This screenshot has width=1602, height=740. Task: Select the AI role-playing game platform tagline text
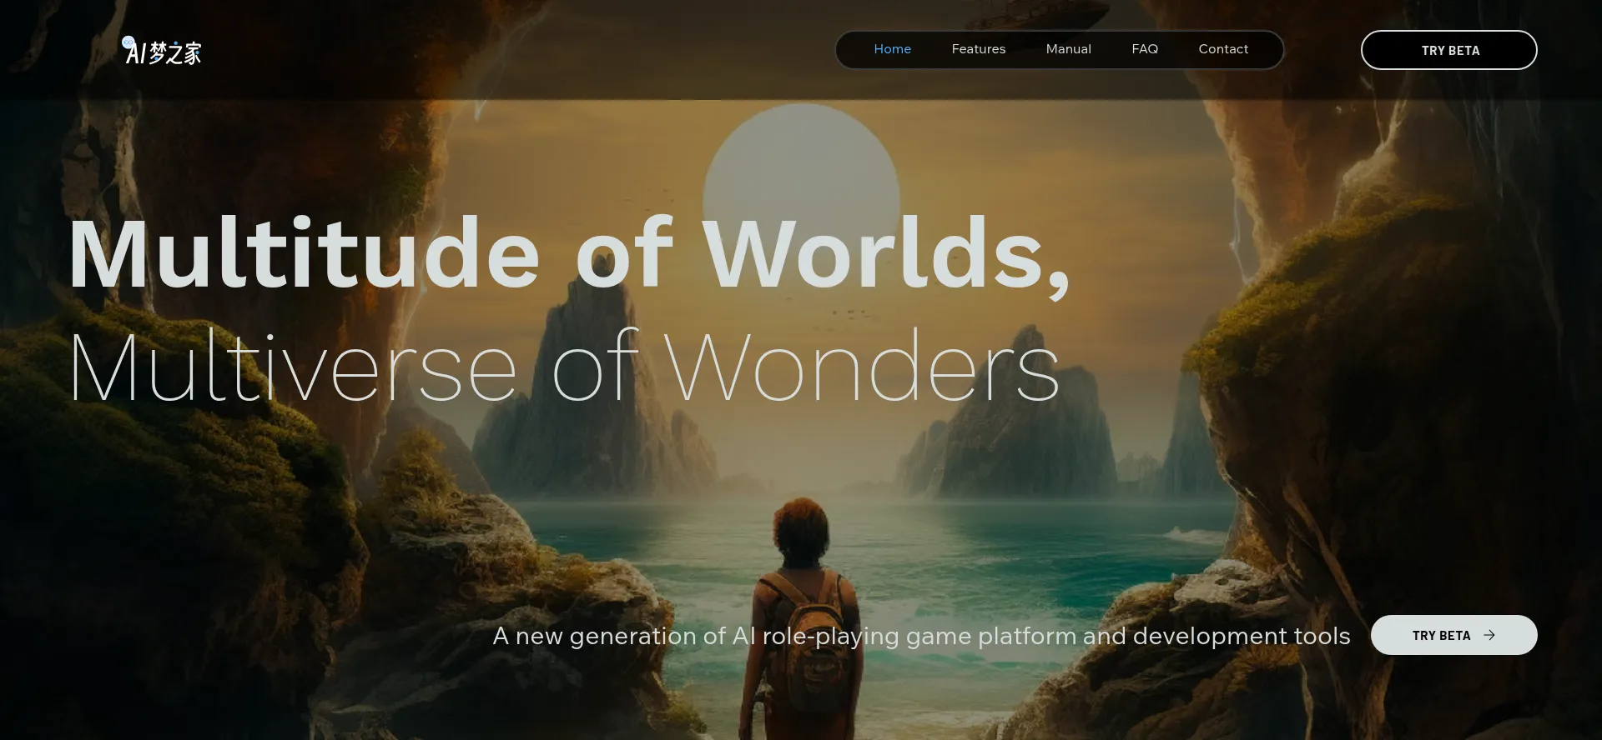click(x=920, y=636)
